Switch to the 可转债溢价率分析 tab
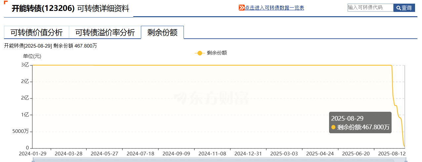The width and height of the screenshot is (422, 162). point(105,32)
